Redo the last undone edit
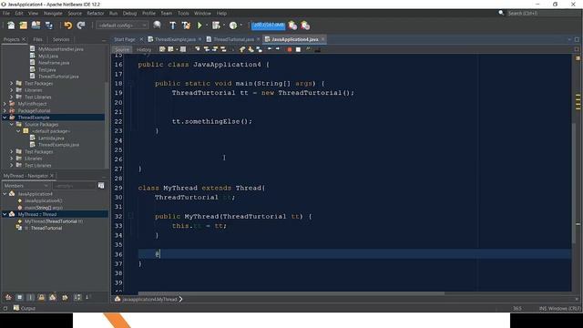 tap(81, 26)
